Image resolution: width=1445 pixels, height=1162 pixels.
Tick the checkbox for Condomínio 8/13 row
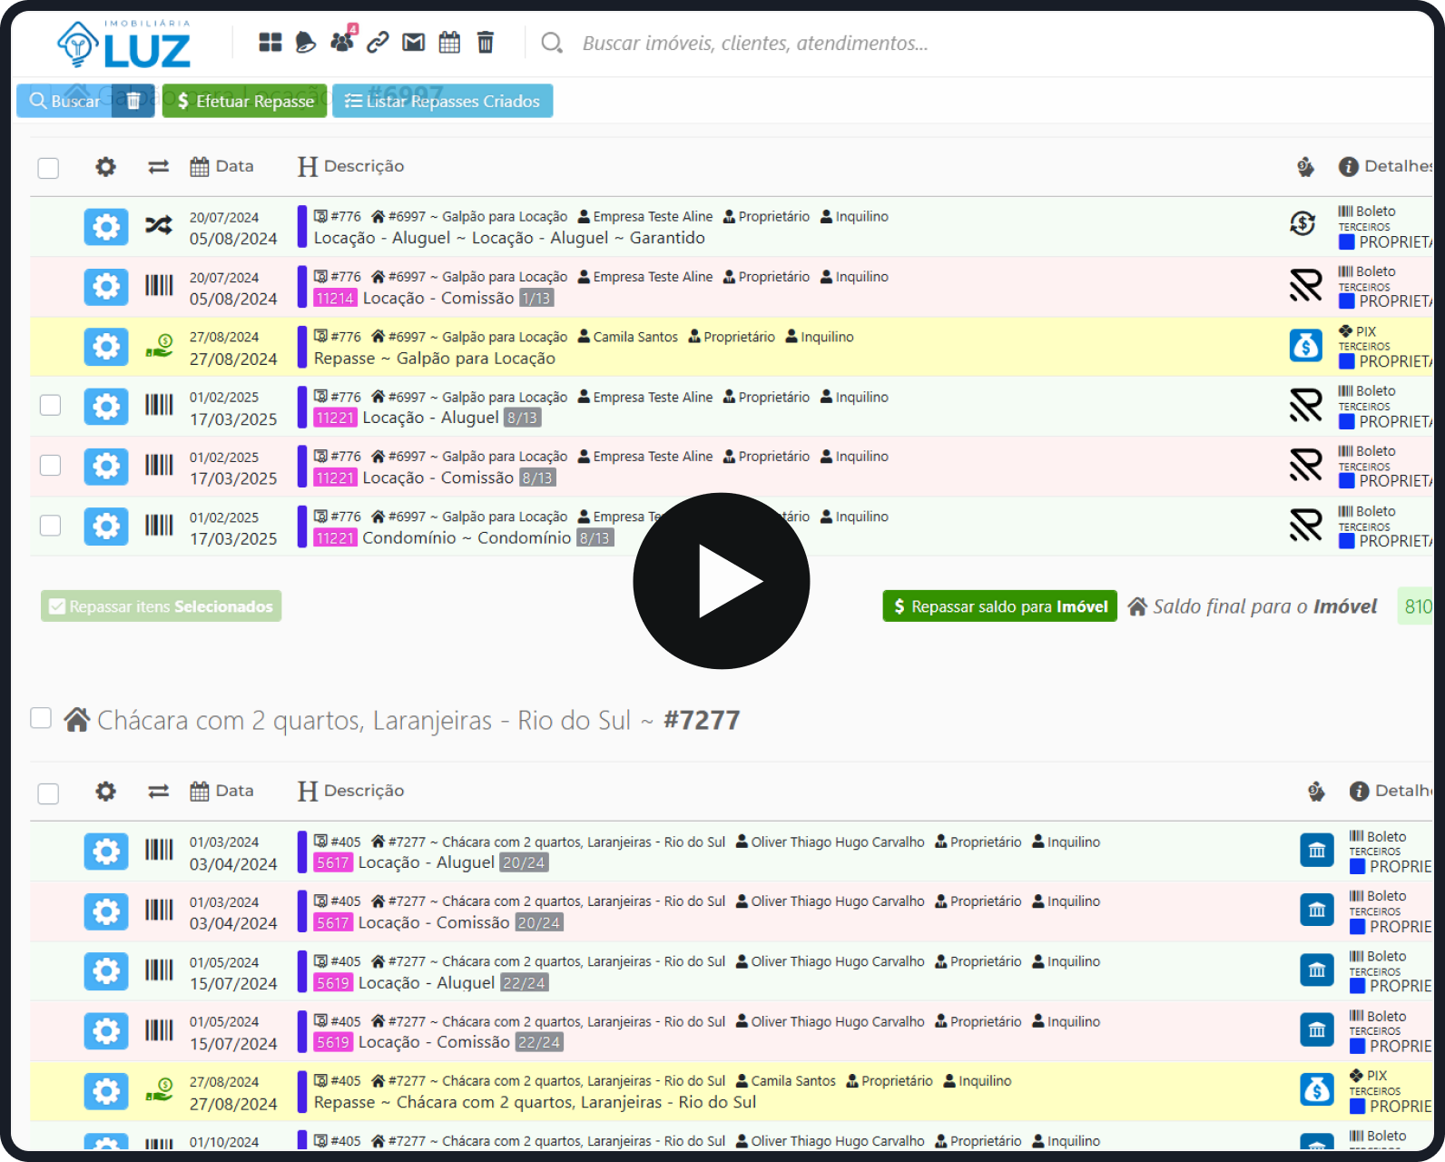click(x=51, y=526)
